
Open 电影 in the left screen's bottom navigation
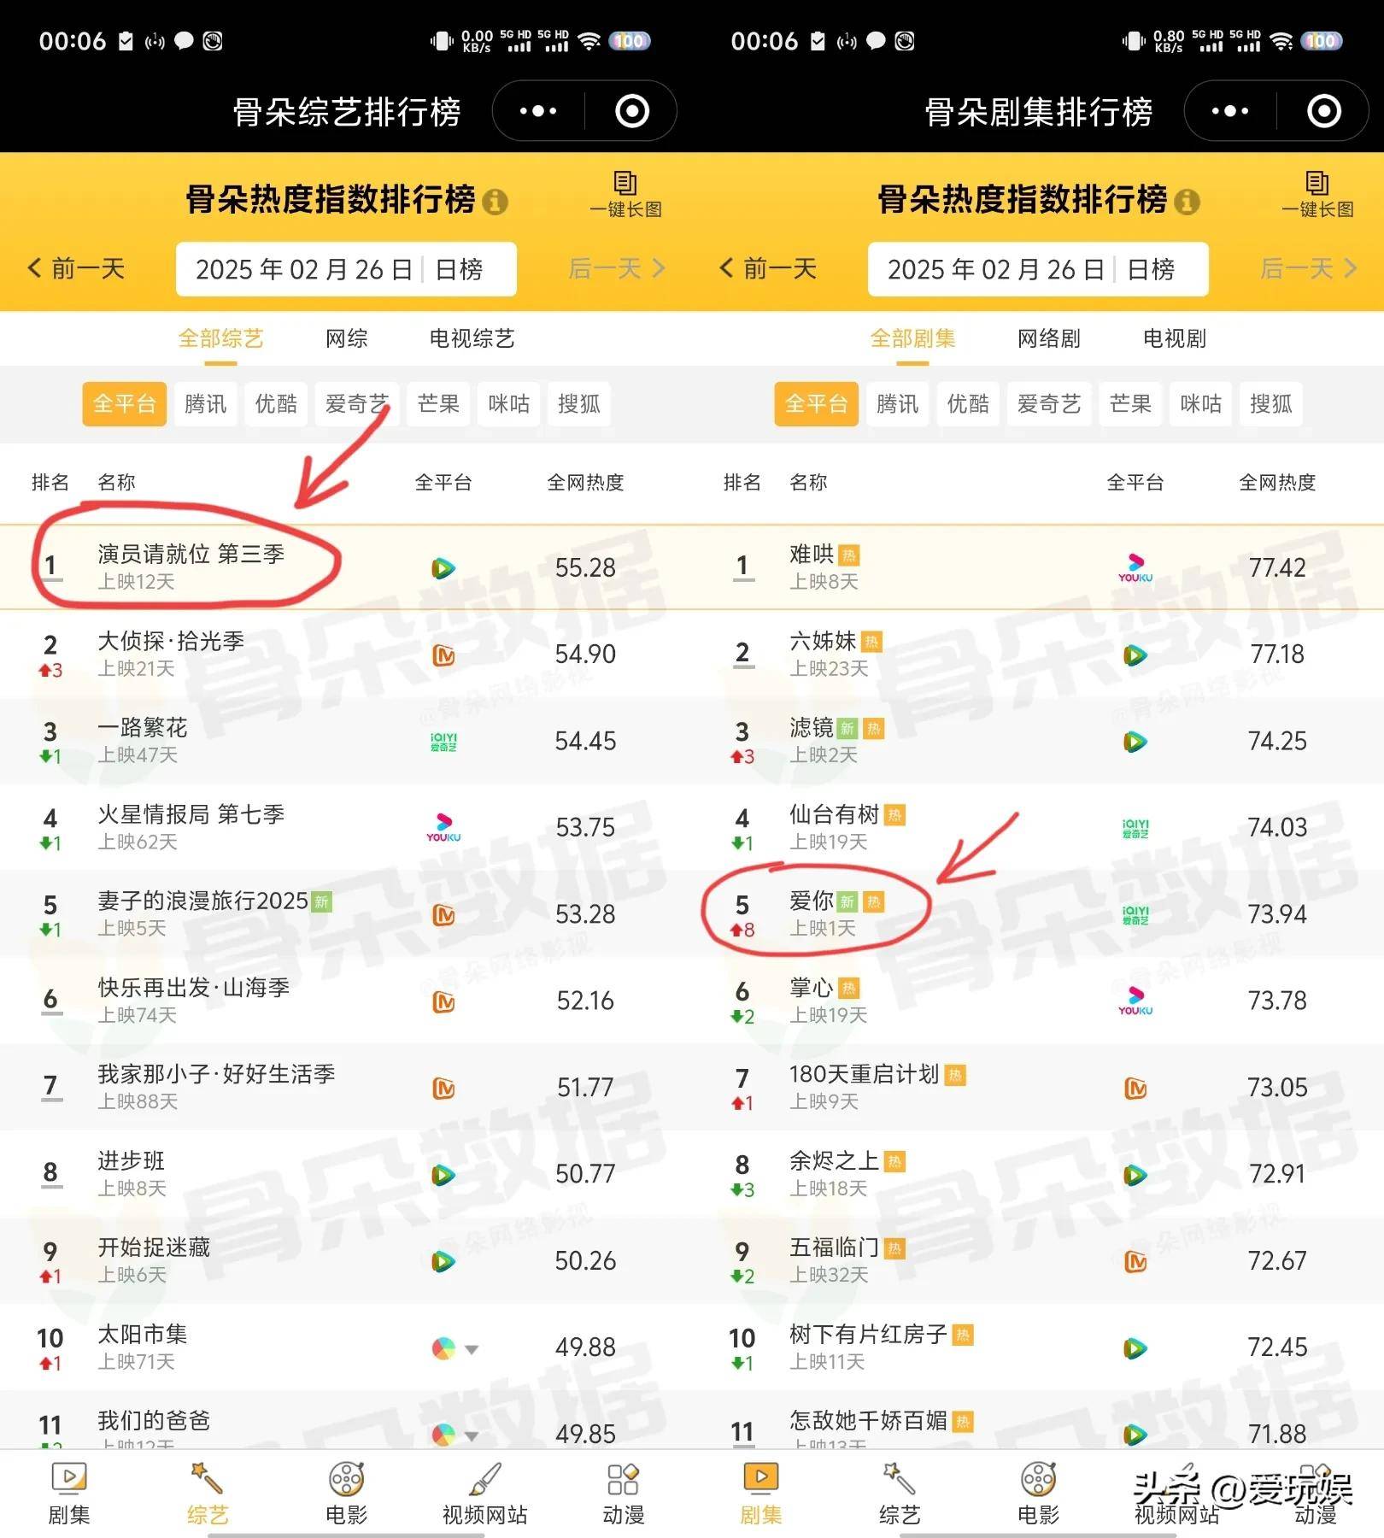346,1494
